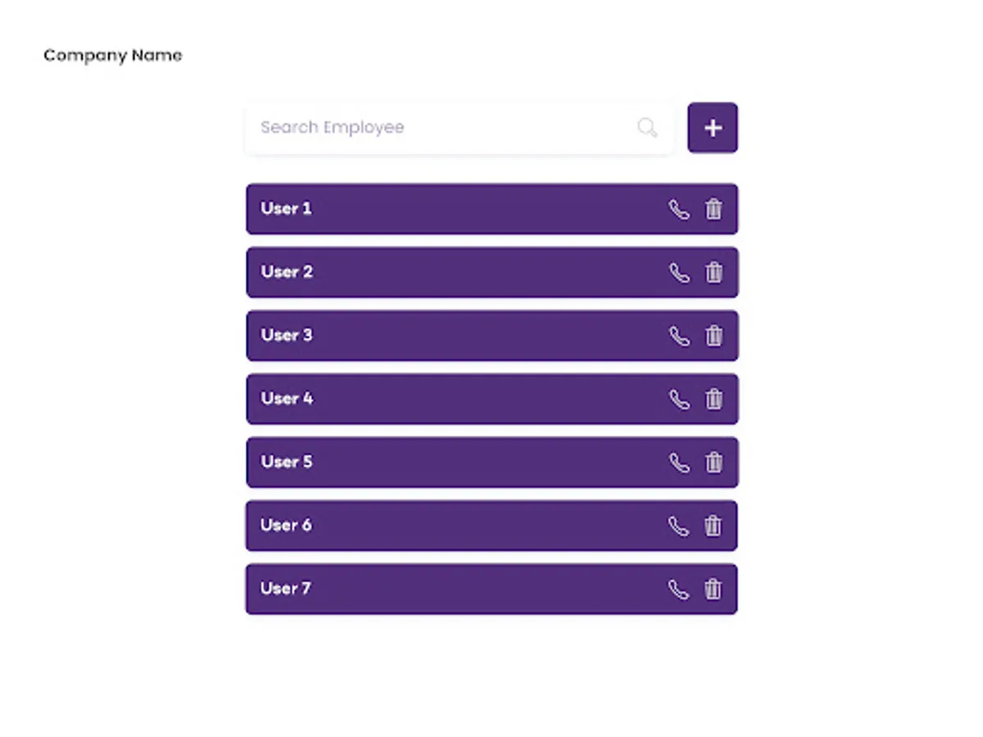Delete User 4 using trash icon
The width and height of the screenshot is (983, 737).
[x=713, y=400]
